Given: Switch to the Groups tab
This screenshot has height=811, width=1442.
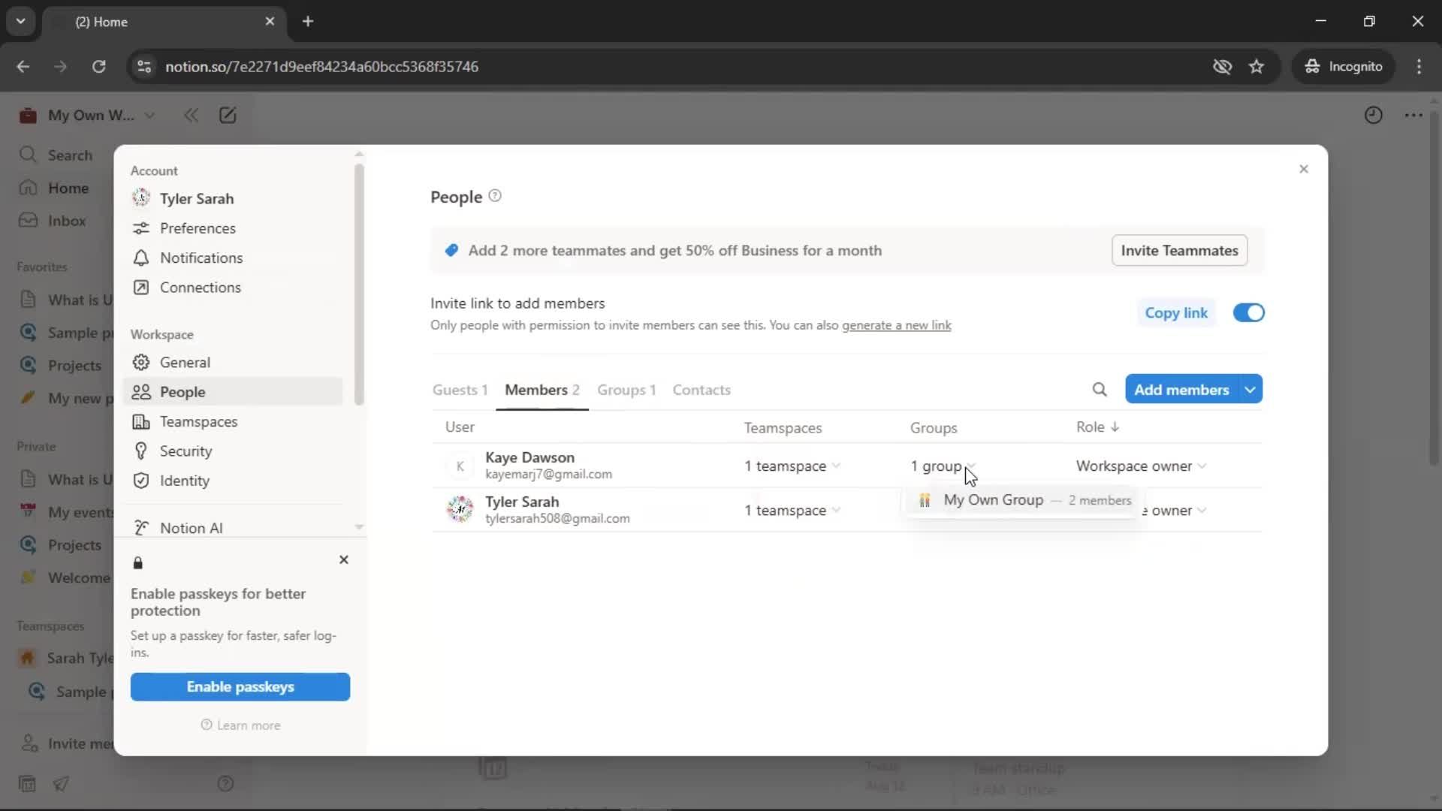Looking at the screenshot, I should coord(626,390).
